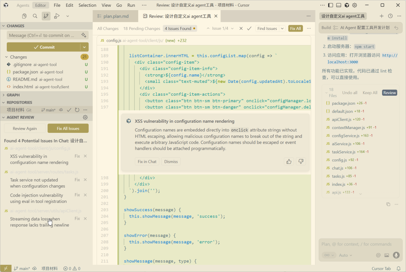Open the Selection menu
Image resolution: width=406 pixels, height=272 pixels.
[87, 5]
